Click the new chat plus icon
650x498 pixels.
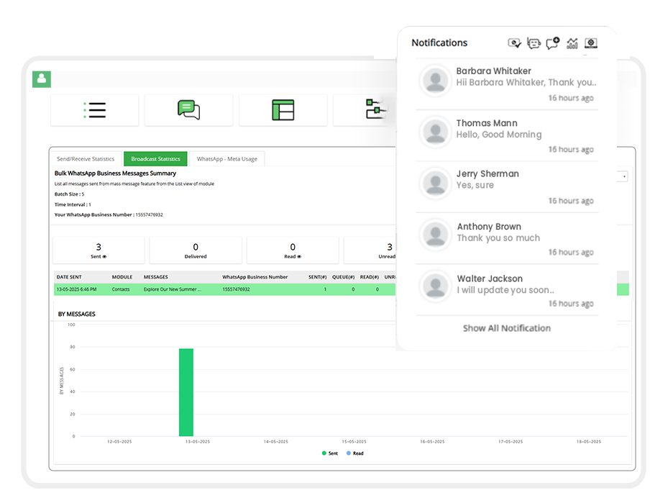[552, 43]
